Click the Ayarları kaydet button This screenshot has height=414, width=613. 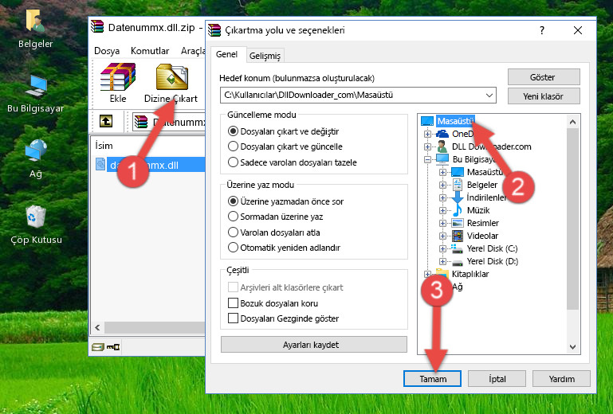[x=314, y=345]
